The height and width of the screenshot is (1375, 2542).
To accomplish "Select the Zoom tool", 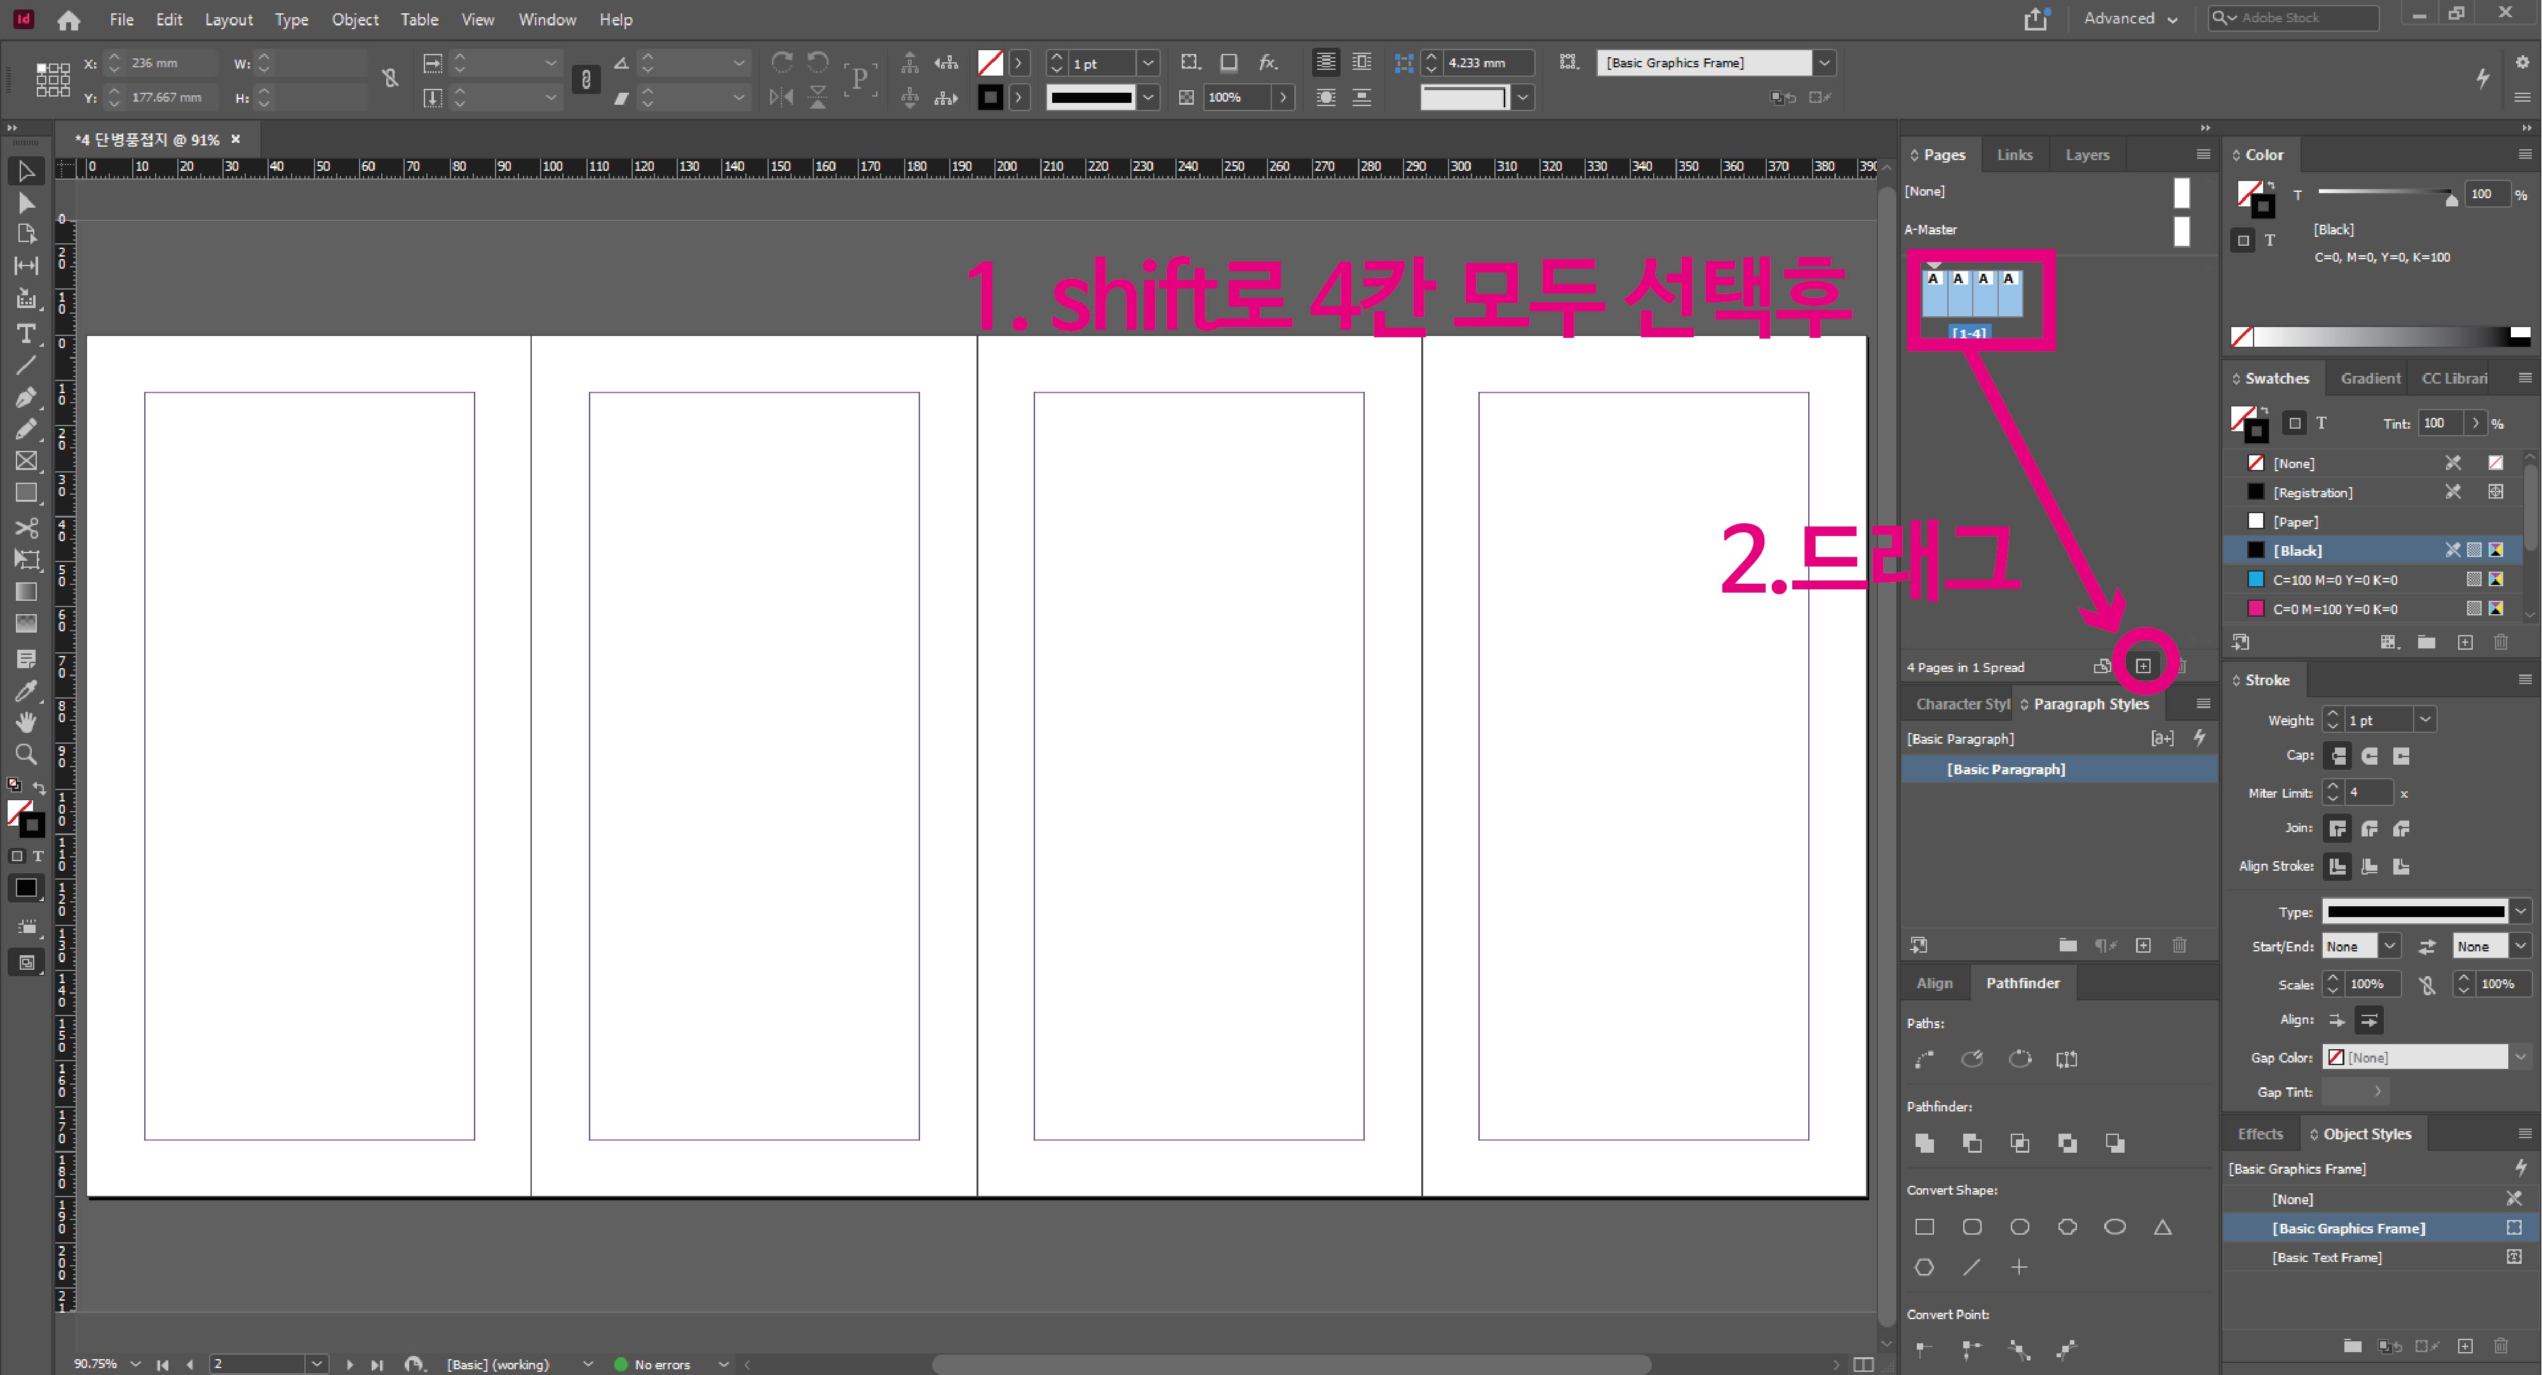I will (27, 755).
